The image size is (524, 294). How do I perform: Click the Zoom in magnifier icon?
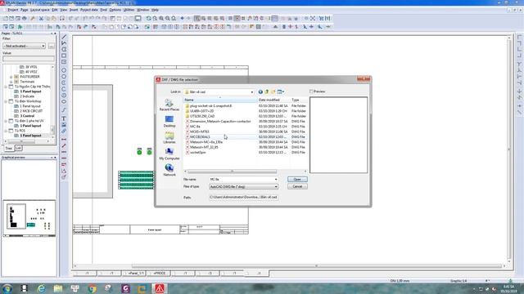(x=161, y=18)
